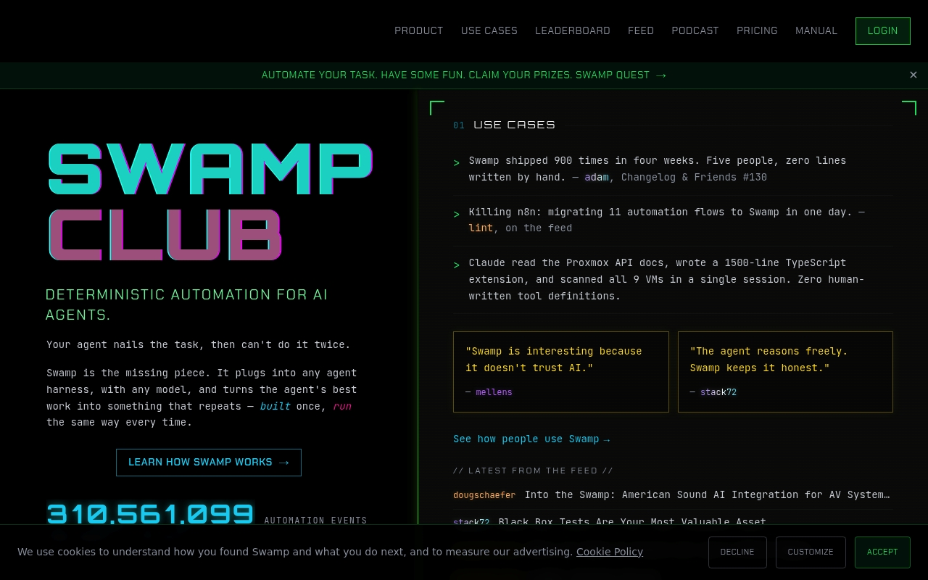The image size is (928, 580).
Task: Open the mellens profile link
Action: [494, 392]
